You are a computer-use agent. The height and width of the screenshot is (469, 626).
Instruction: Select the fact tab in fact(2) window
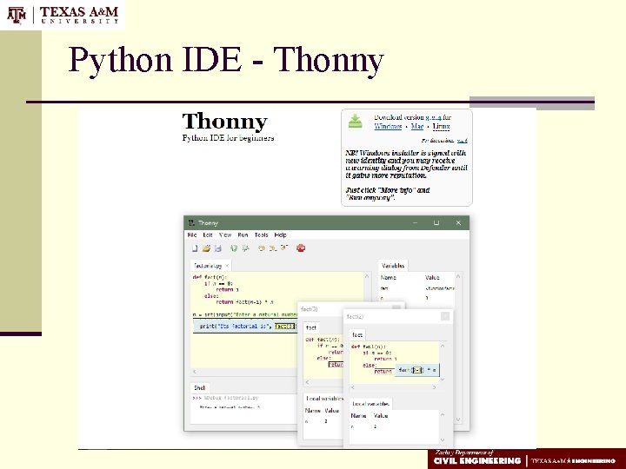(x=357, y=334)
